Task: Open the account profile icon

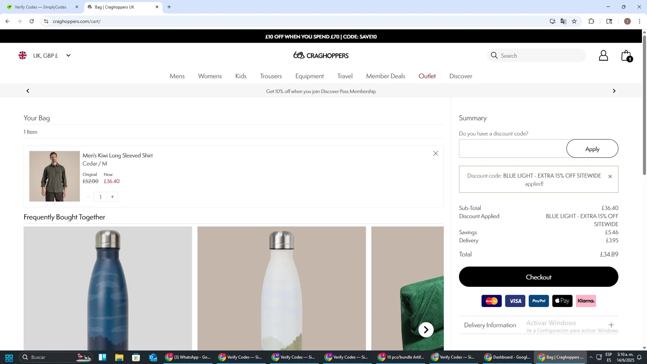Action: click(x=603, y=56)
